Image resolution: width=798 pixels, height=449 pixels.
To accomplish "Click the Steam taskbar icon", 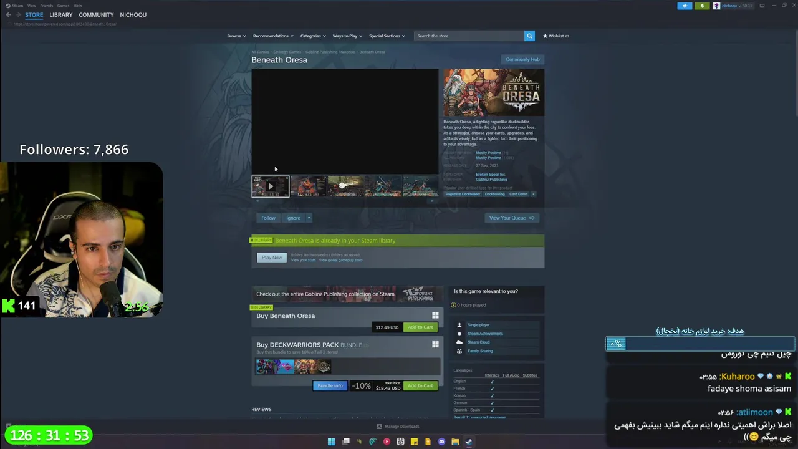I will [x=469, y=442].
